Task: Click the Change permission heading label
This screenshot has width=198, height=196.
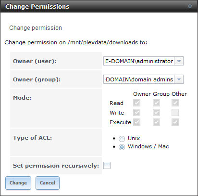Action: click(36, 28)
